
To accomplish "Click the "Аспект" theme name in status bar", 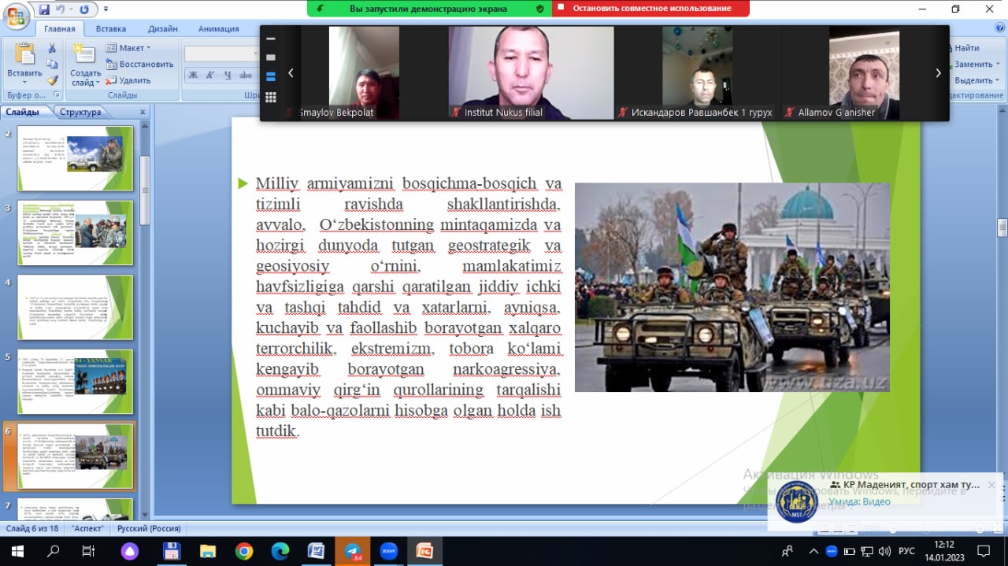I will pos(87,528).
